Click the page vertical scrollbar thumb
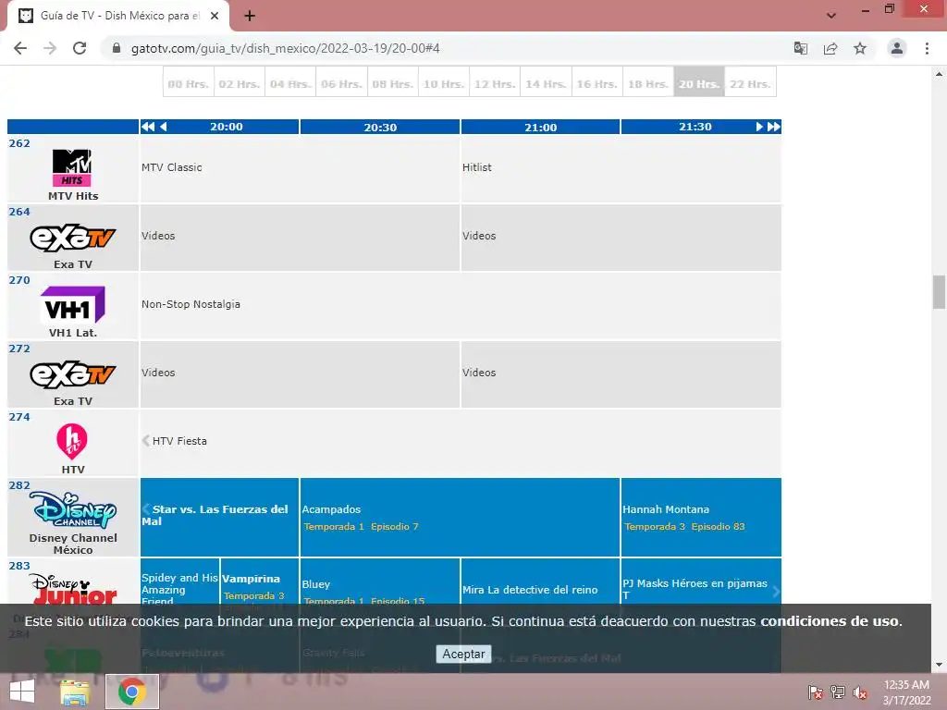 pyautogui.click(x=939, y=291)
